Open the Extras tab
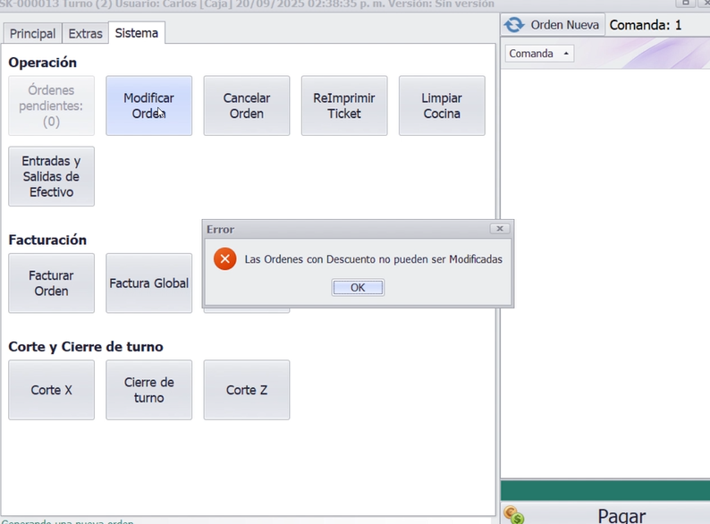 click(85, 34)
